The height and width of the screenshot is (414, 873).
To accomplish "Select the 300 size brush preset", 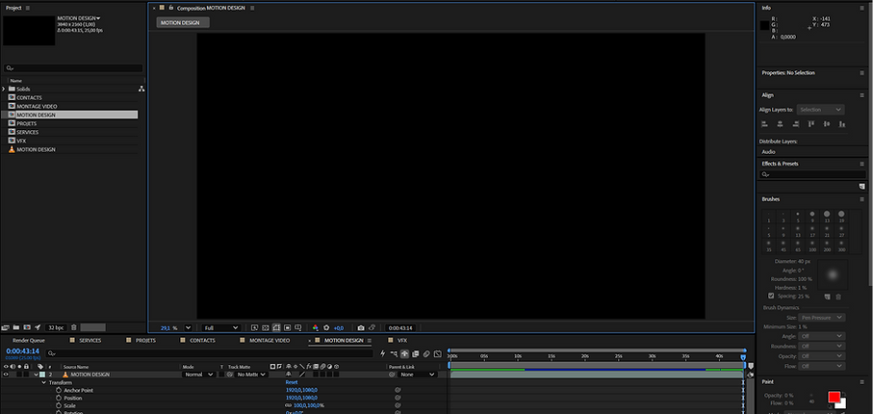I will [x=841, y=246].
